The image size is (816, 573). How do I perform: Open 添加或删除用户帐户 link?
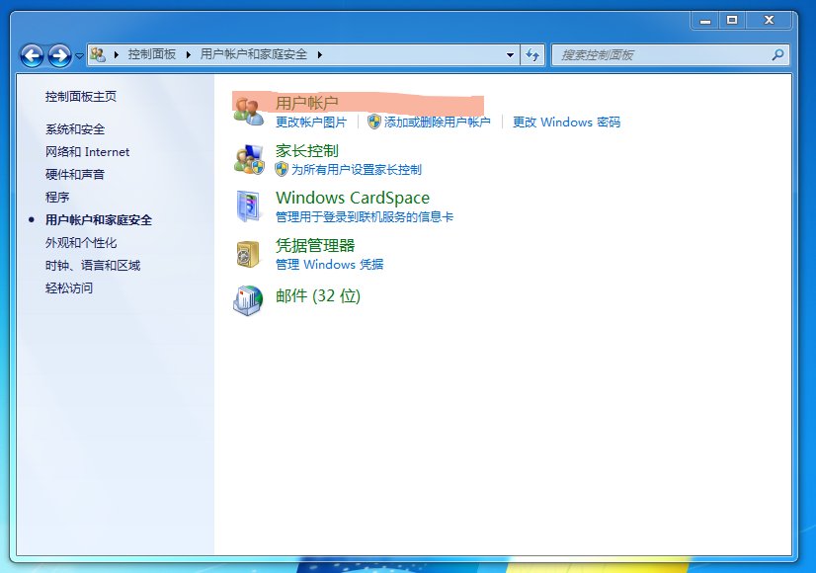click(x=437, y=123)
